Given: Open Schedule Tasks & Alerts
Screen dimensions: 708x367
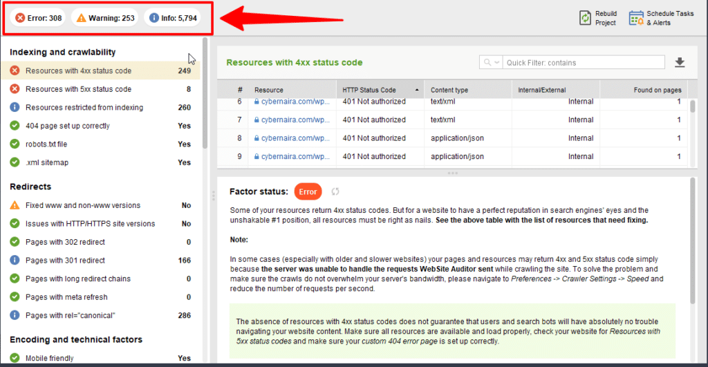Looking at the screenshot, I should (636, 18).
